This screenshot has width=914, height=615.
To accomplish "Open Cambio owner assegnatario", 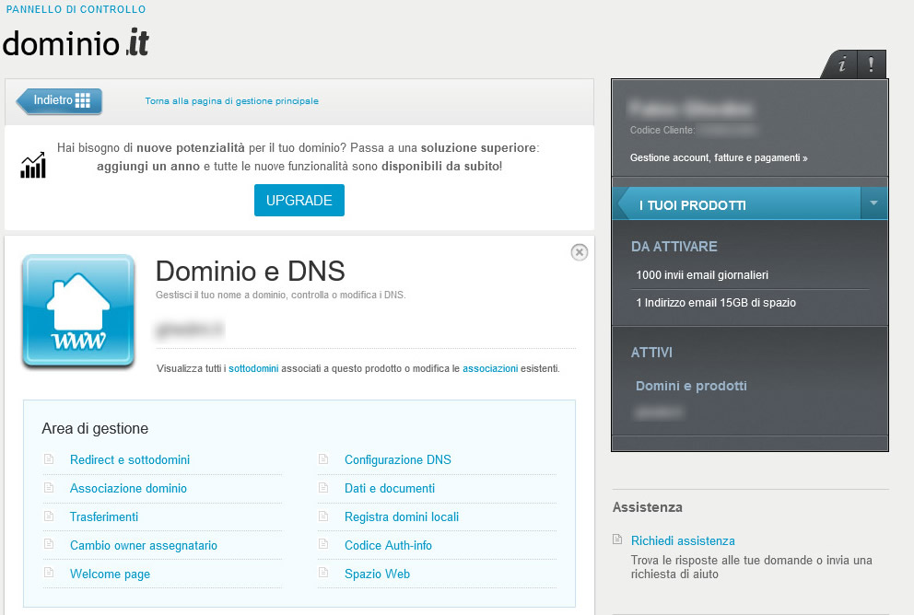I will (x=144, y=545).
